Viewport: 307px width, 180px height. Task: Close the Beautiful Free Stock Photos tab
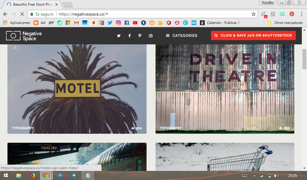[x=57, y=4]
